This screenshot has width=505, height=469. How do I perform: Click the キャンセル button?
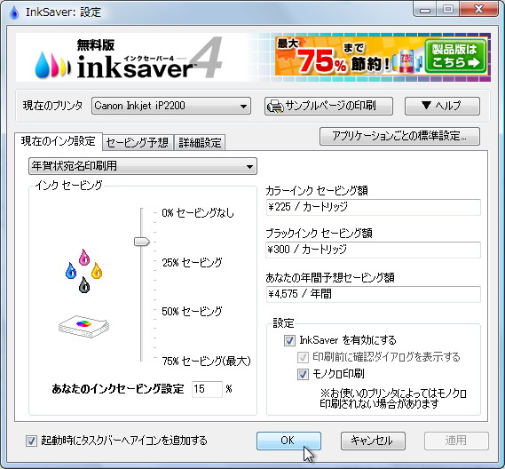(373, 441)
